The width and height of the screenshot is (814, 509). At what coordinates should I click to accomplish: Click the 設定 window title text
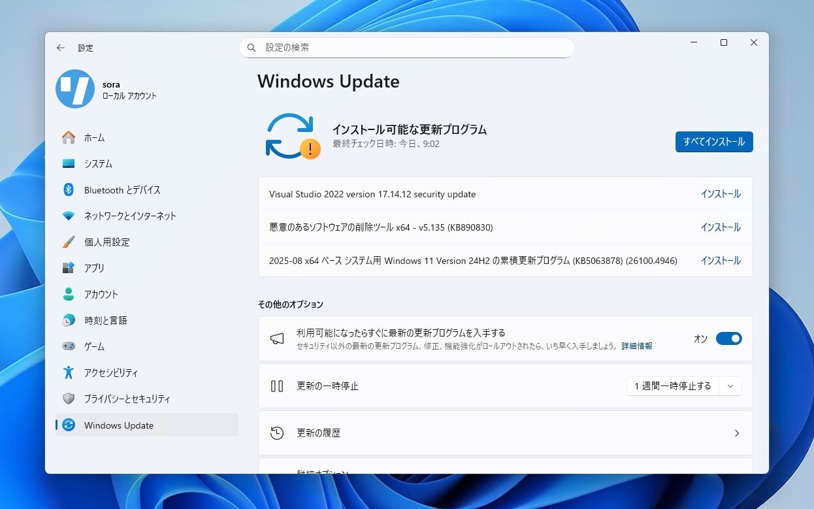86,48
